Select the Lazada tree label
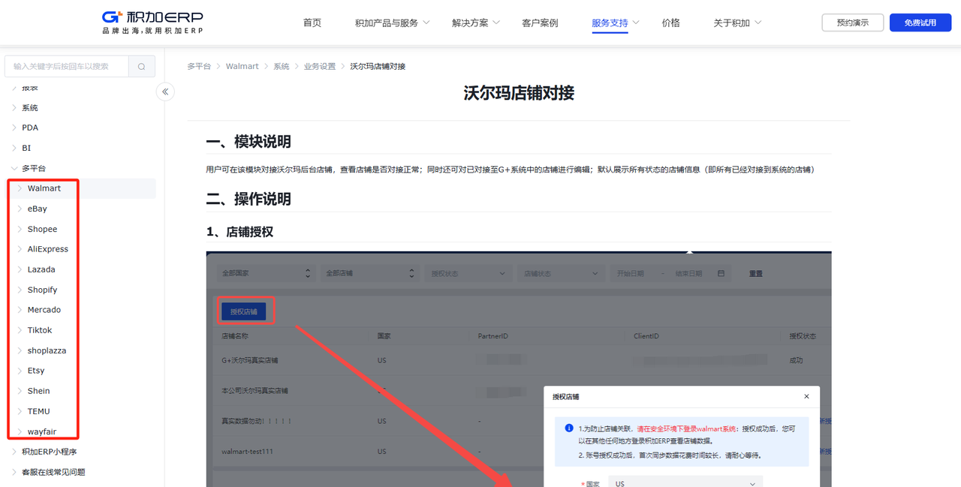The image size is (961, 487). [41, 269]
